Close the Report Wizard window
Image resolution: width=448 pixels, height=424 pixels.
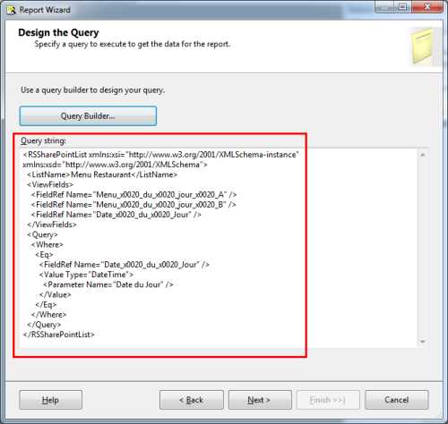coord(427,7)
